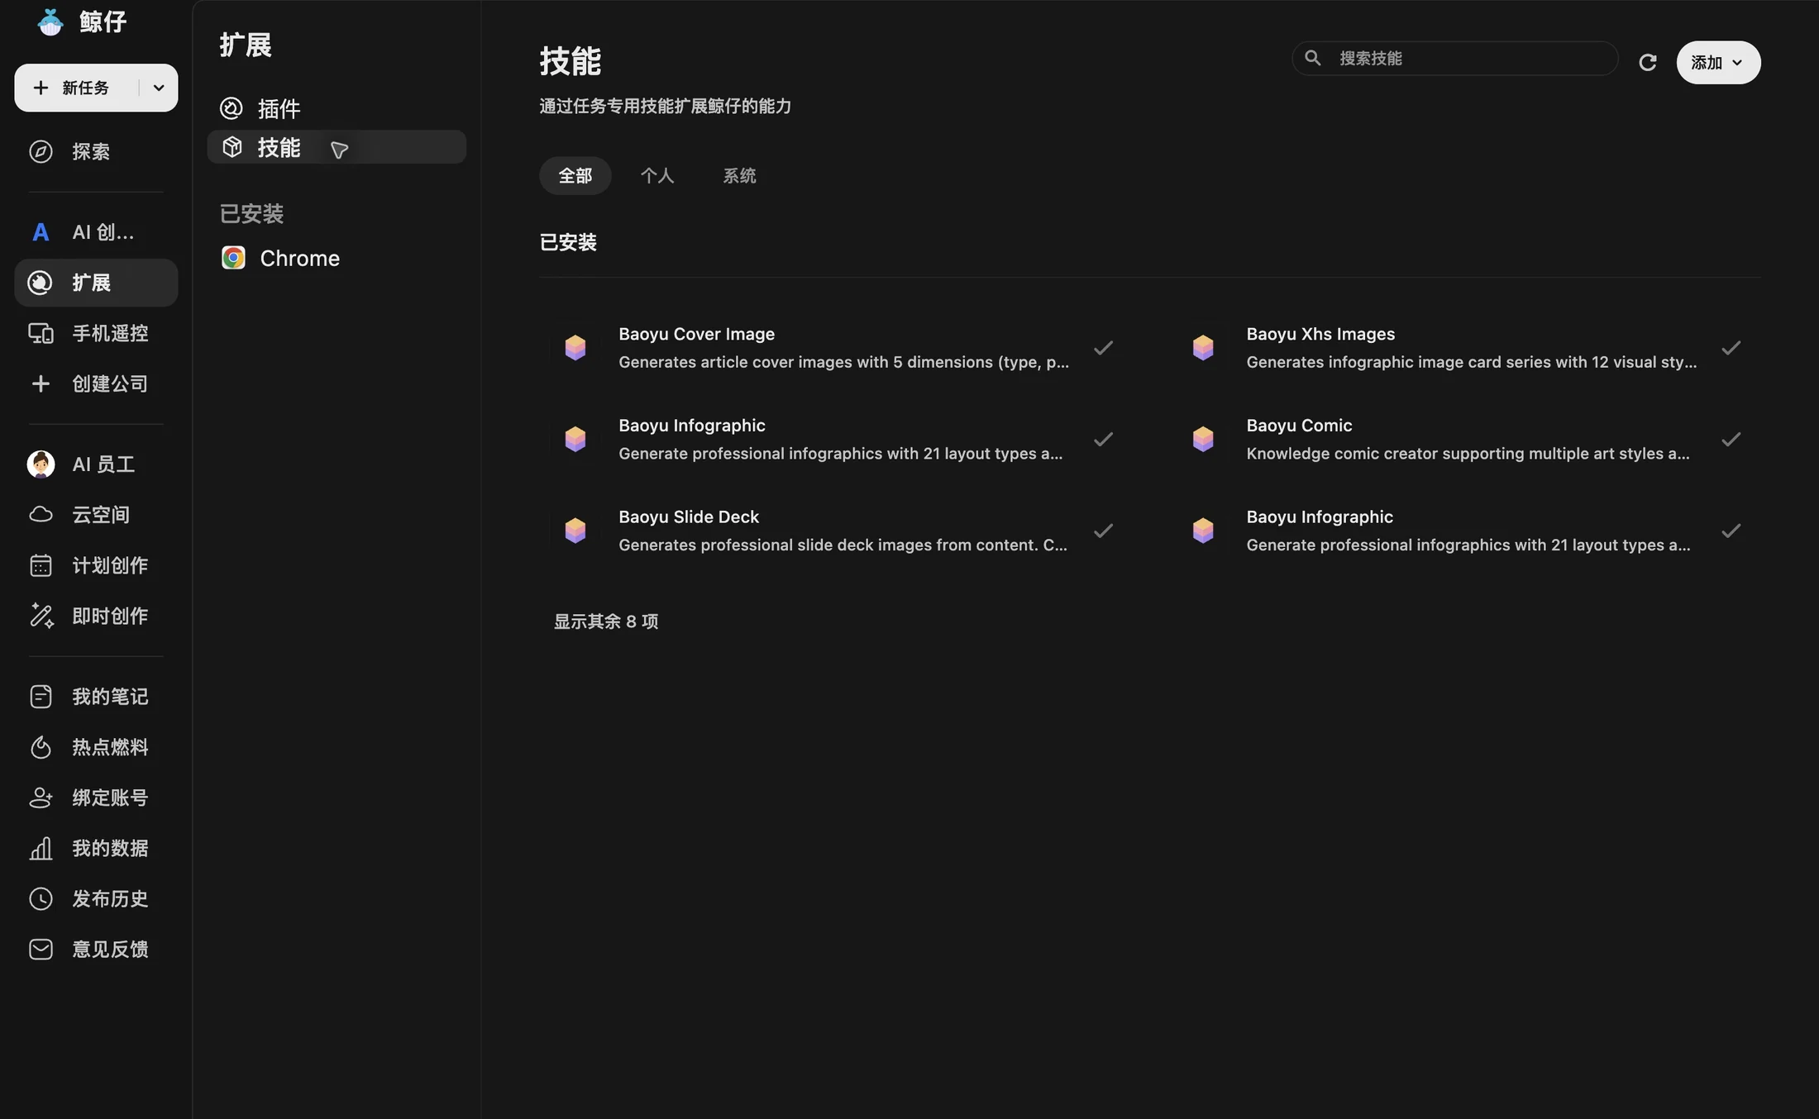The width and height of the screenshot is (1819, 1119).
Task: Switch to the 个人 tab
Action: tap(656, 175)
